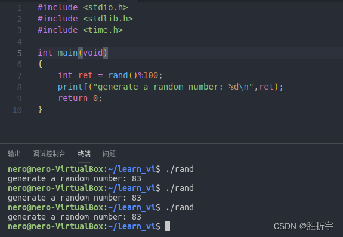343x237 pixels.
Task: Click line number 1 in the gutter
Action: click(20, 8)
